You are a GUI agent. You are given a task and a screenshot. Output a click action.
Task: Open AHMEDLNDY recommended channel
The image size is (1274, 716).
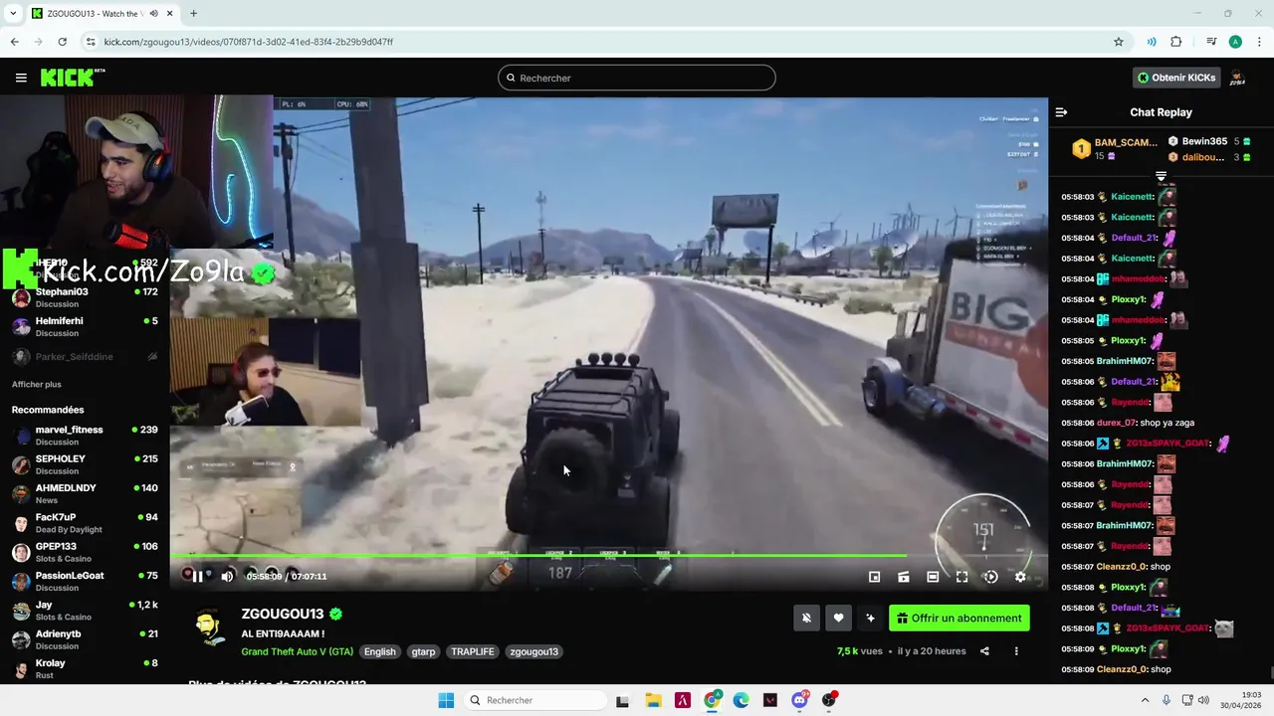(85, 493)
